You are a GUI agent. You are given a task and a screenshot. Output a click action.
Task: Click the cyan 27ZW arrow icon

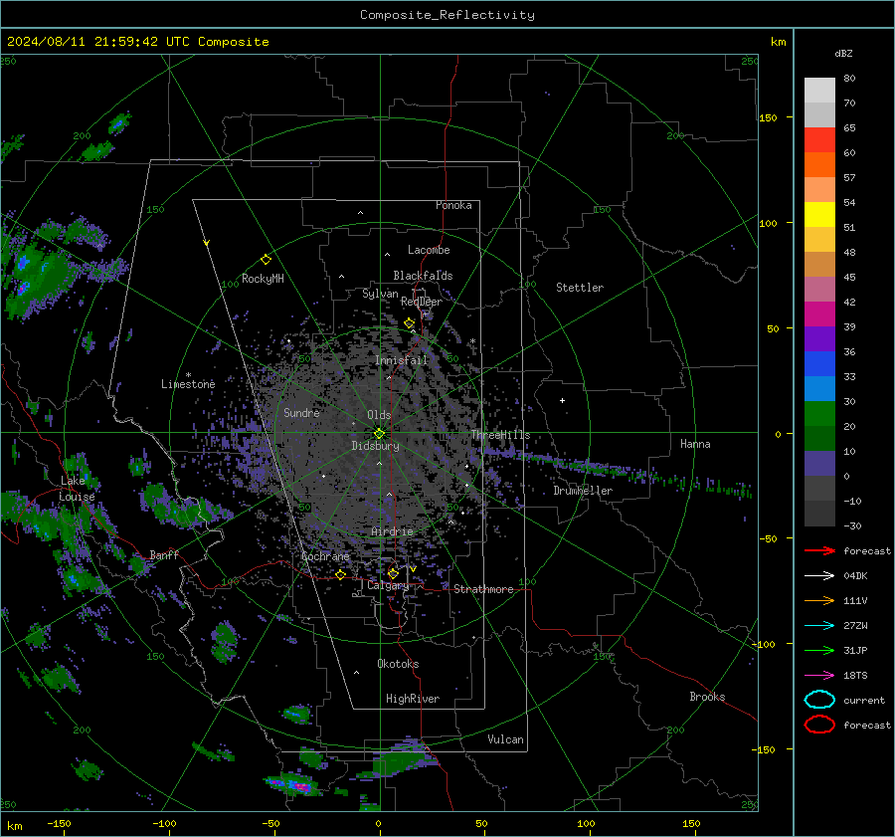[x=819, y=626]
